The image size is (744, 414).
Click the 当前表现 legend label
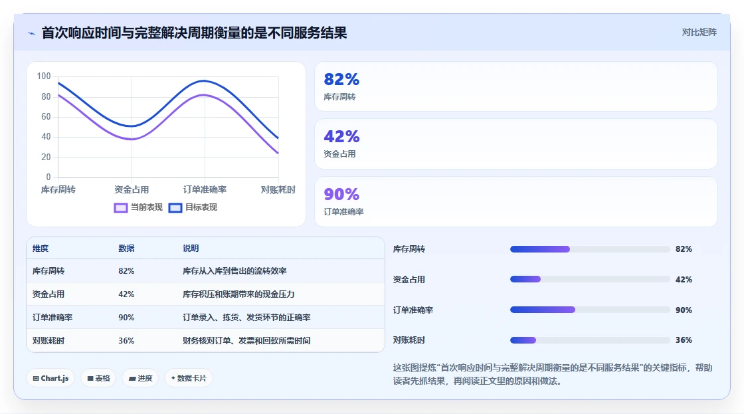(x=147, y=207)
